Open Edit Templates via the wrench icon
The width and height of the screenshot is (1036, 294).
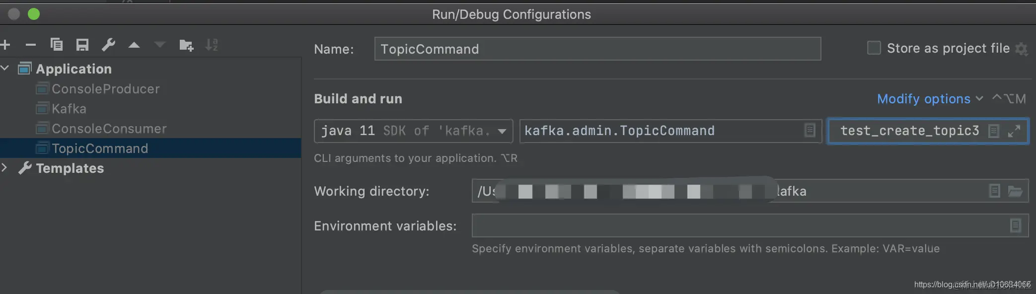pyautogui.click(x=108, y=45)
